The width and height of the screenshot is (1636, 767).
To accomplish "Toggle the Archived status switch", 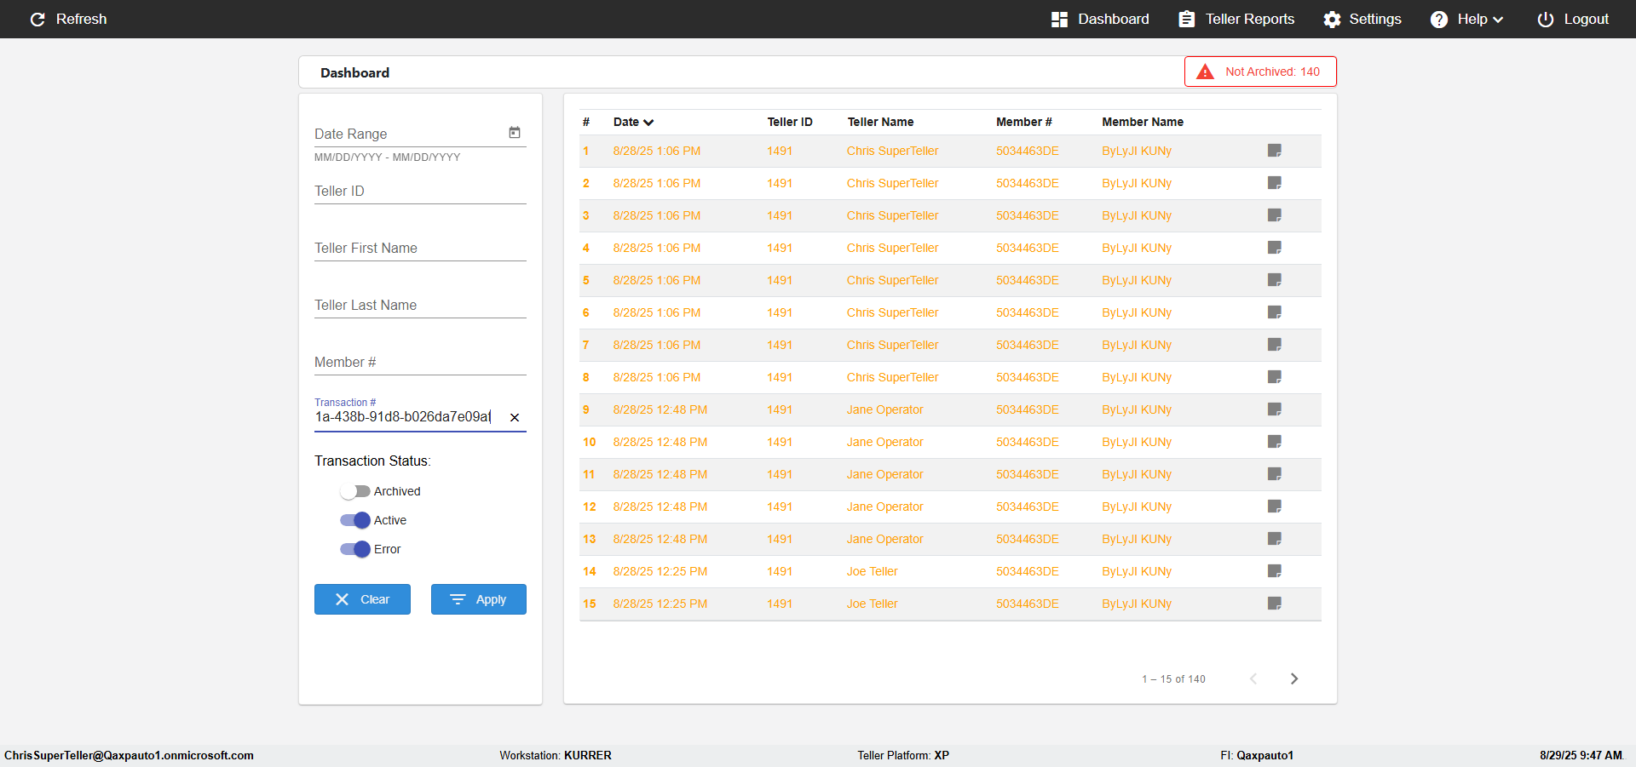I will pyautogui.click(x=354, y=491).
